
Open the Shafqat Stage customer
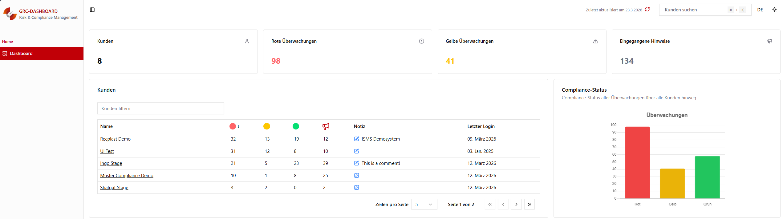tap(114, 188)
